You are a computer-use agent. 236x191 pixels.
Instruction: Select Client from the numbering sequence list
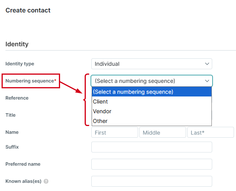pyautogui.click(x=152, y=102)
